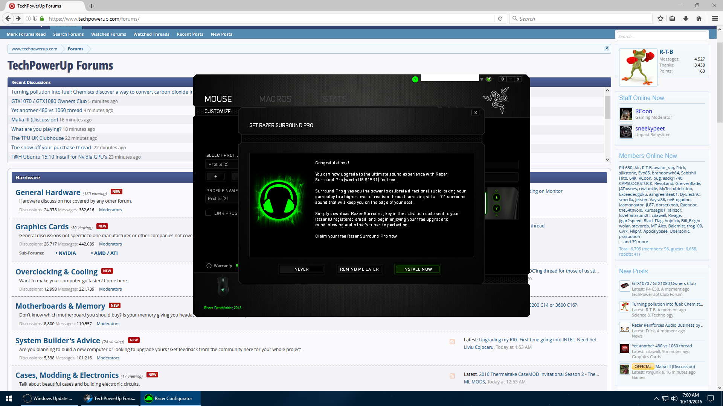The width and height of the screenshot is (723, 406).
Task: Click the forum search box in sidebar
Action: (x=662, y=36)
